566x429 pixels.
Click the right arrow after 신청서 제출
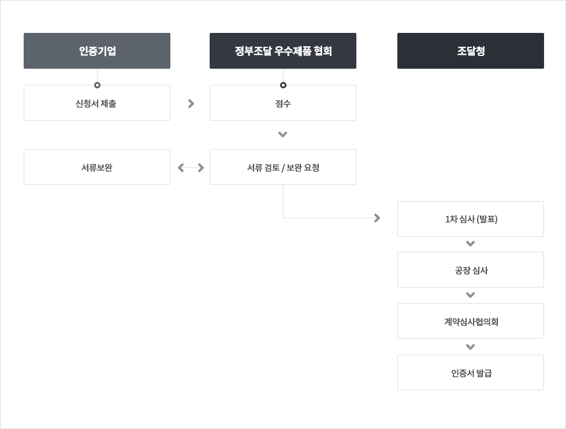(x=191, y=103)
